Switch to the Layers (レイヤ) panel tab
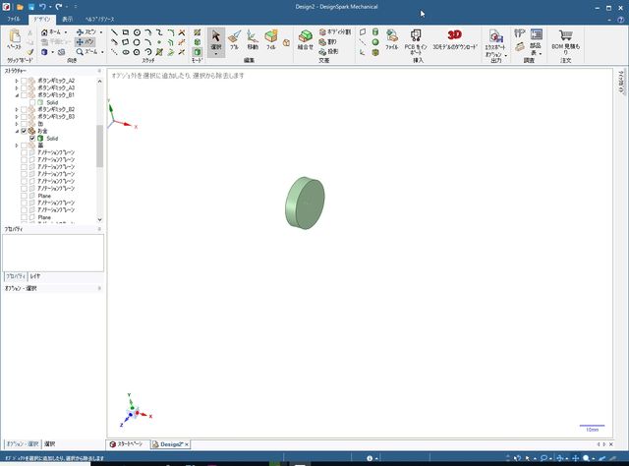Image resolution: width=629 pixels, height=466 pixels. pos(35,276)
